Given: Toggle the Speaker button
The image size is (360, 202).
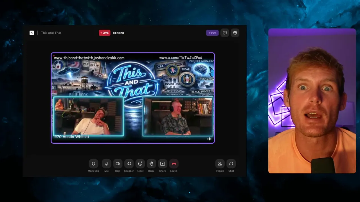Looking at the screenshot, I should point(129,164).
